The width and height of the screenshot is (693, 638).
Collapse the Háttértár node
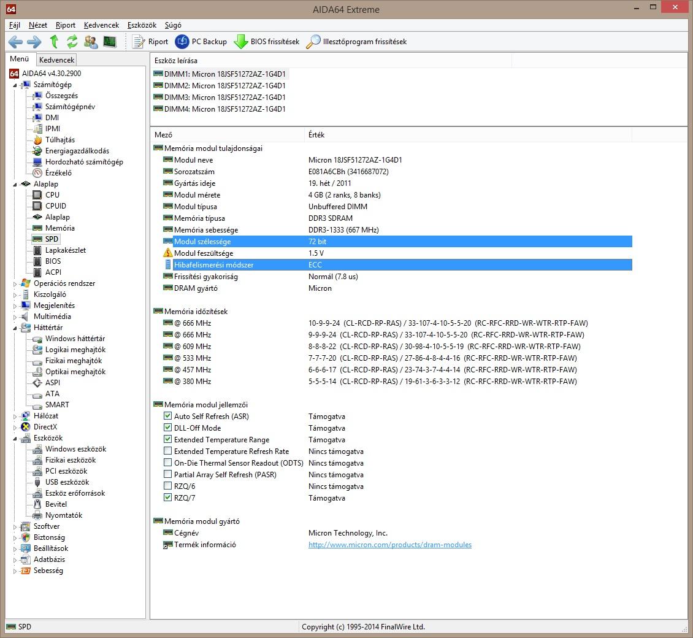tap(15, 328)
